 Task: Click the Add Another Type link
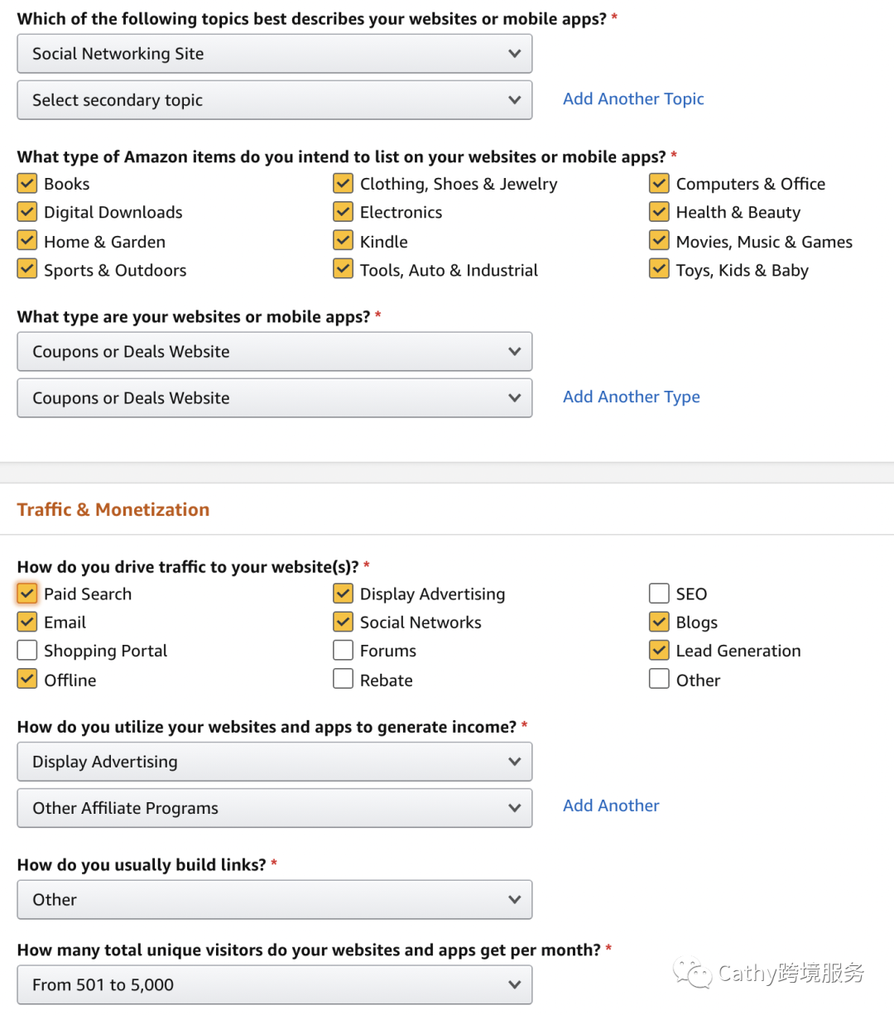631,397
